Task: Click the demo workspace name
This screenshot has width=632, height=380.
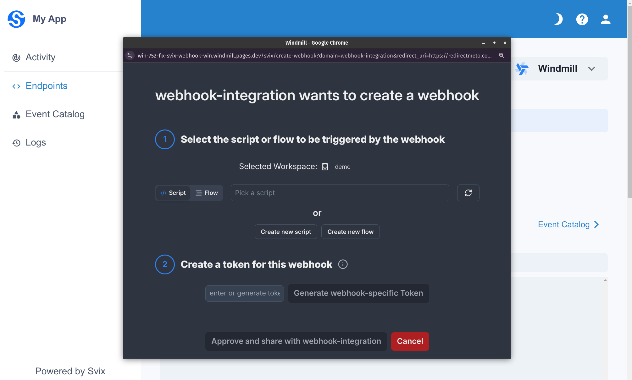Action: [342, 167]
